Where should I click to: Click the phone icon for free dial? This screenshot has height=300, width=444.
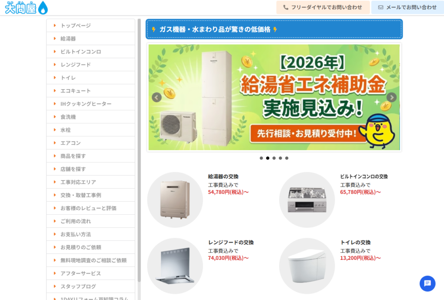pyautogui.click(x=286, y=7)
